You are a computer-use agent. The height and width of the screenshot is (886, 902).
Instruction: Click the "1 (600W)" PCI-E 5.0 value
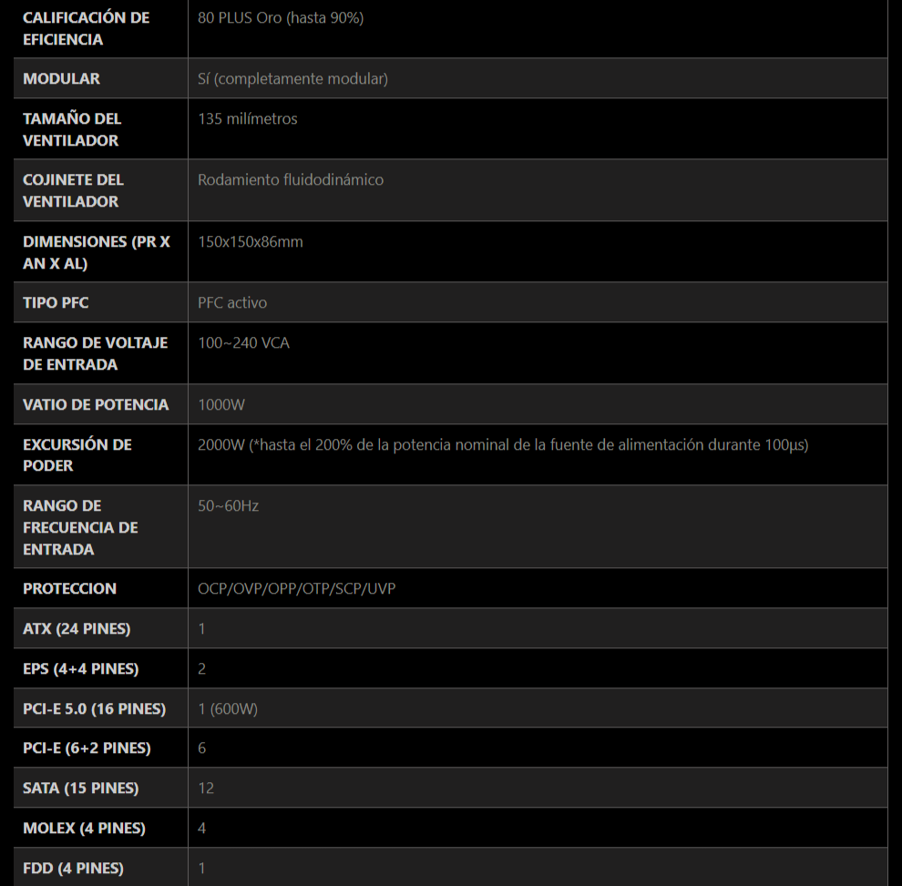coord(228,708)
